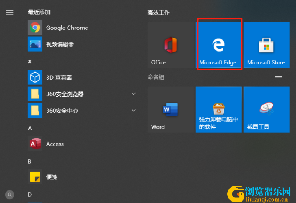
Task: Open the hamburger menu at top left
Action: 10,13
